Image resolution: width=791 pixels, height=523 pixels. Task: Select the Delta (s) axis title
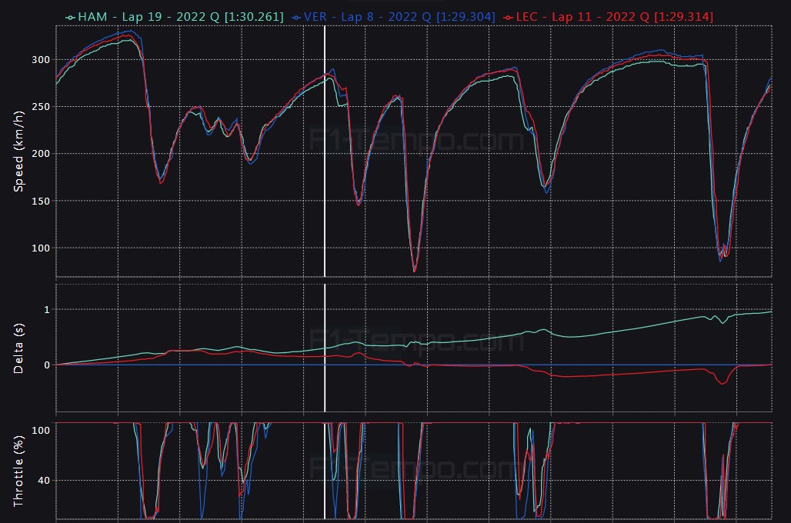coord(19,348)
